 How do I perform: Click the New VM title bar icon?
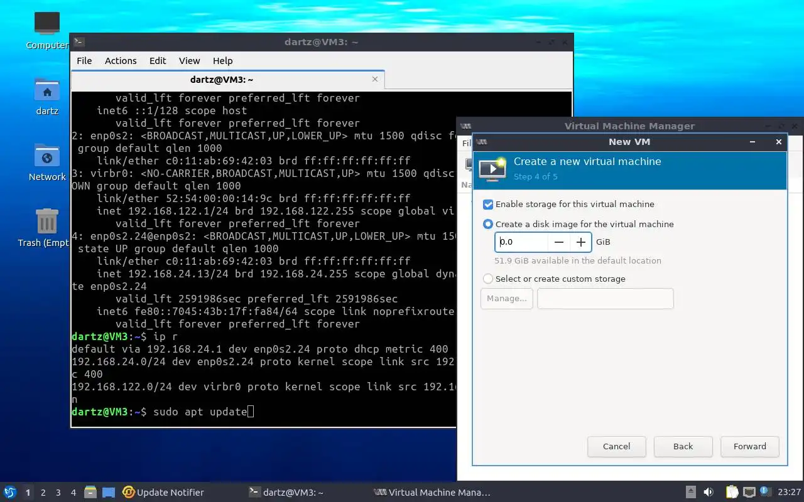coord(482,142)
